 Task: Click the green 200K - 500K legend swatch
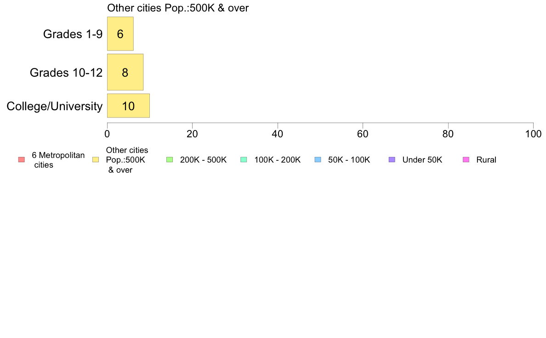tap(170, 160)
